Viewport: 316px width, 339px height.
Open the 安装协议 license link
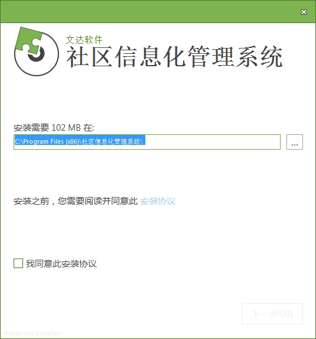click(x=158, y=201)
